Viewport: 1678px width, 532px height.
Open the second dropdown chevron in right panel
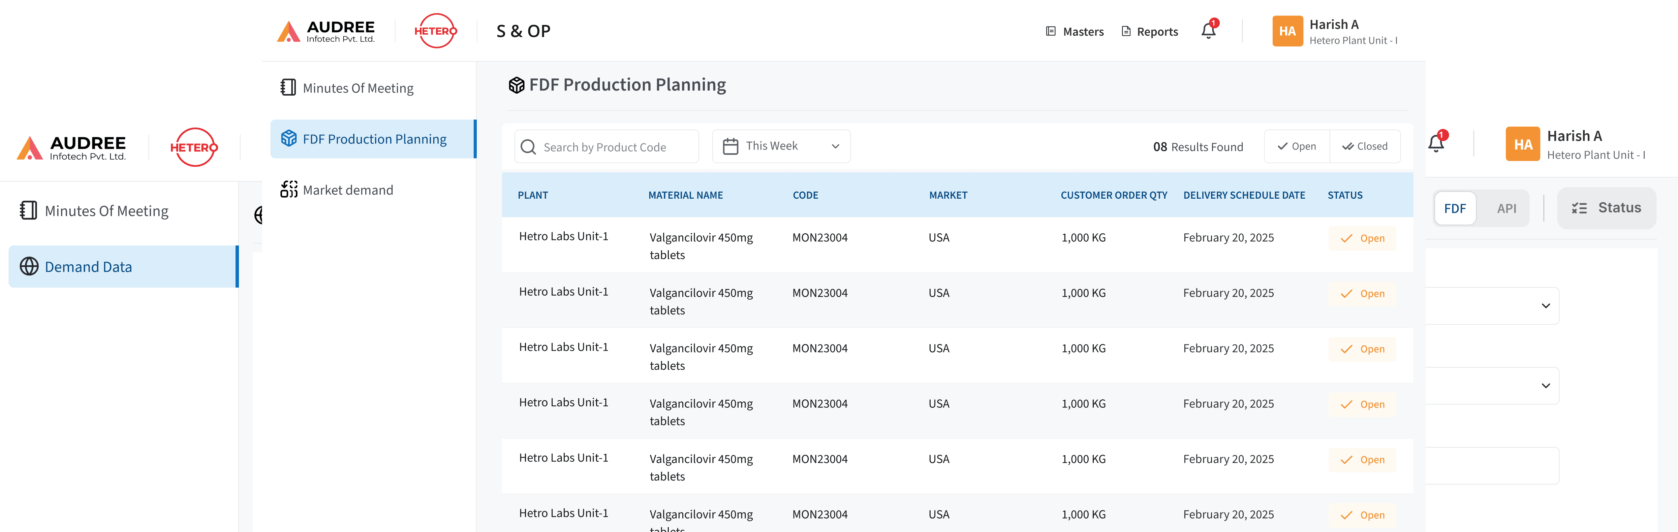tap(1545, 386)
